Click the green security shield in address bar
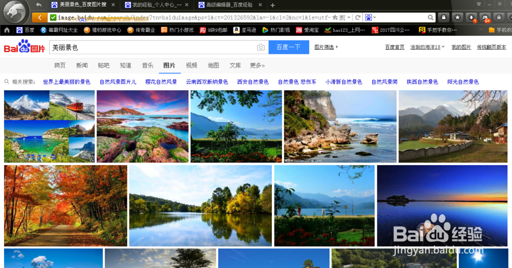512x268 pixels. click(x=53, y=17)
